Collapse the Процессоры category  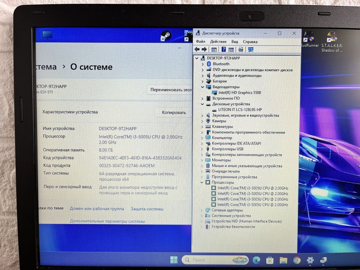pos(202,182)
